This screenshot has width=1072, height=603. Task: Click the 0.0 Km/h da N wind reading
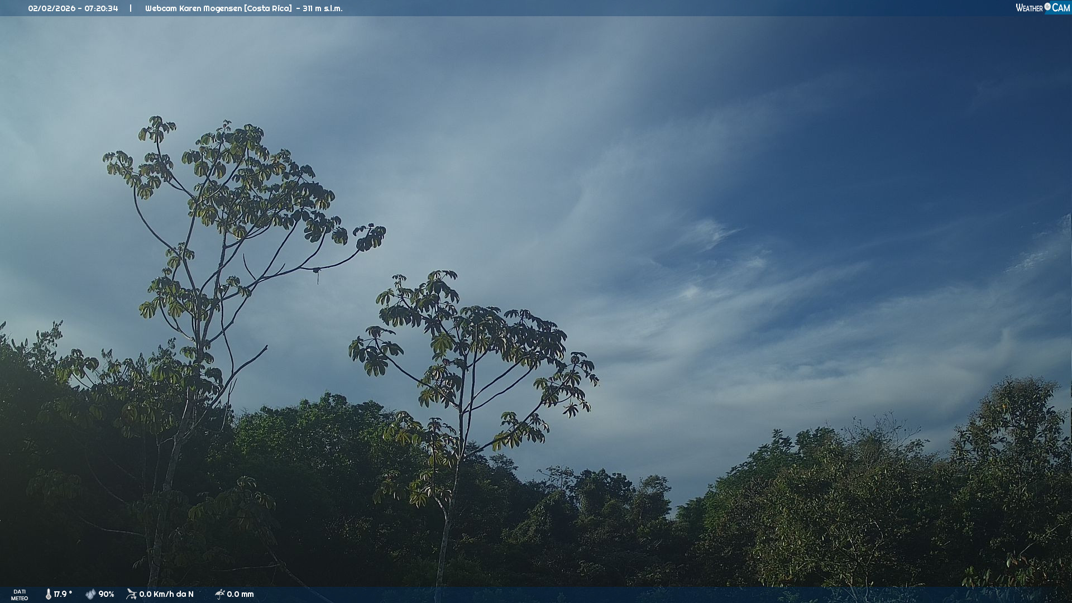point(166,594)
